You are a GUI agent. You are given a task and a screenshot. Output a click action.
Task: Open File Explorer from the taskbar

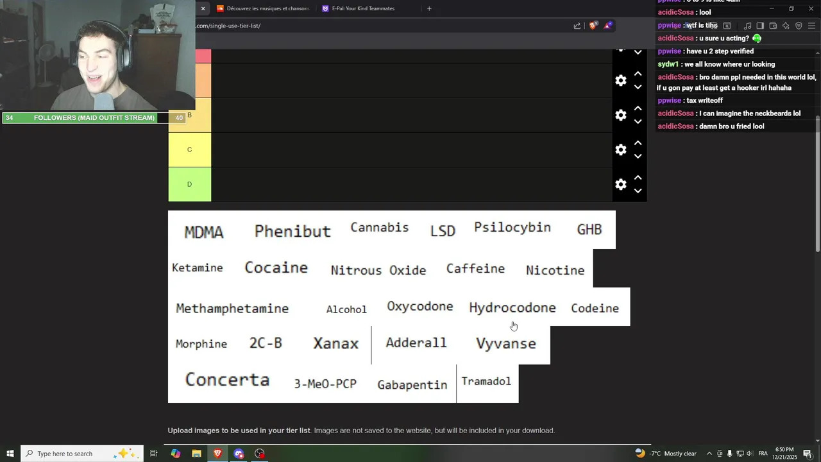(196, 454)
